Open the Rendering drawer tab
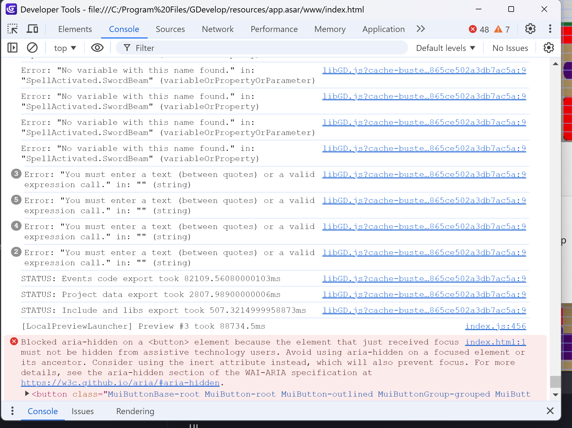Viewport: 572px width, 428px height. 135,411
